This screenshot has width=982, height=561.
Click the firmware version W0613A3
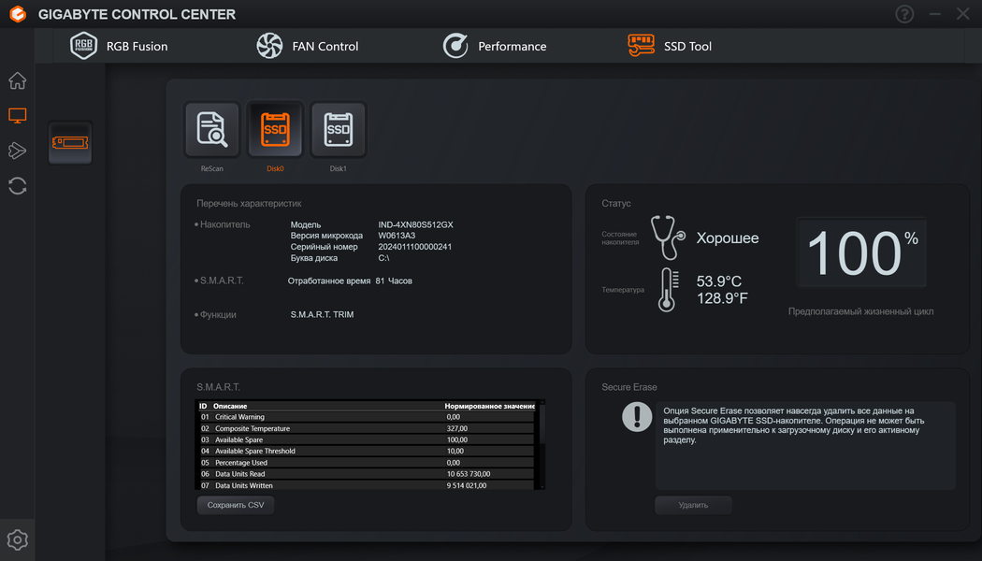[x=397, y=236]
